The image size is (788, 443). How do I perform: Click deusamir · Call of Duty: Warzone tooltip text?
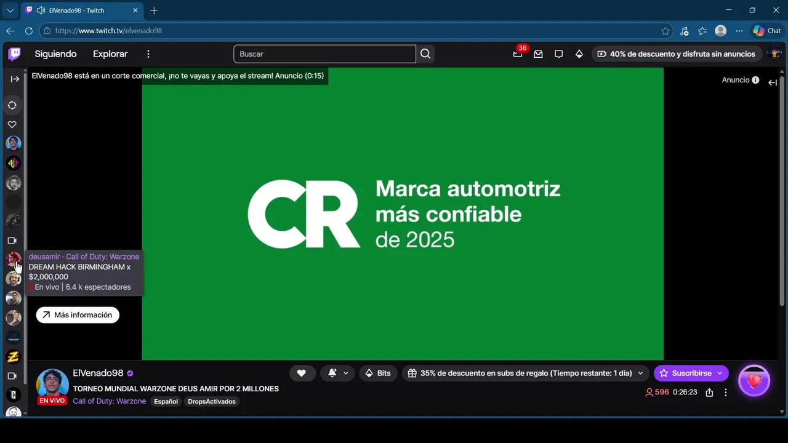[x=84, y=257]
